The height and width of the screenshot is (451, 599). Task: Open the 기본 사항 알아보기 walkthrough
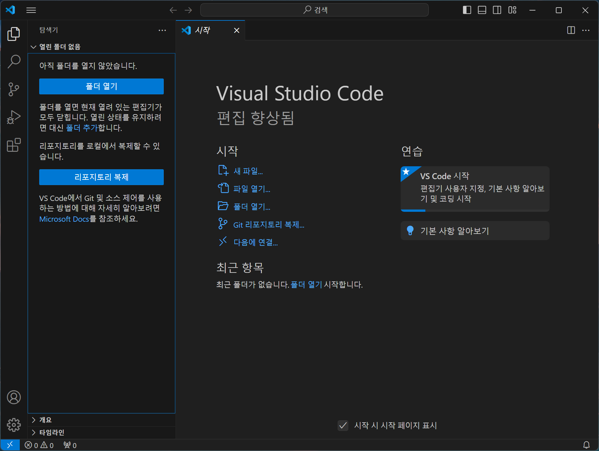click(475, 231)
